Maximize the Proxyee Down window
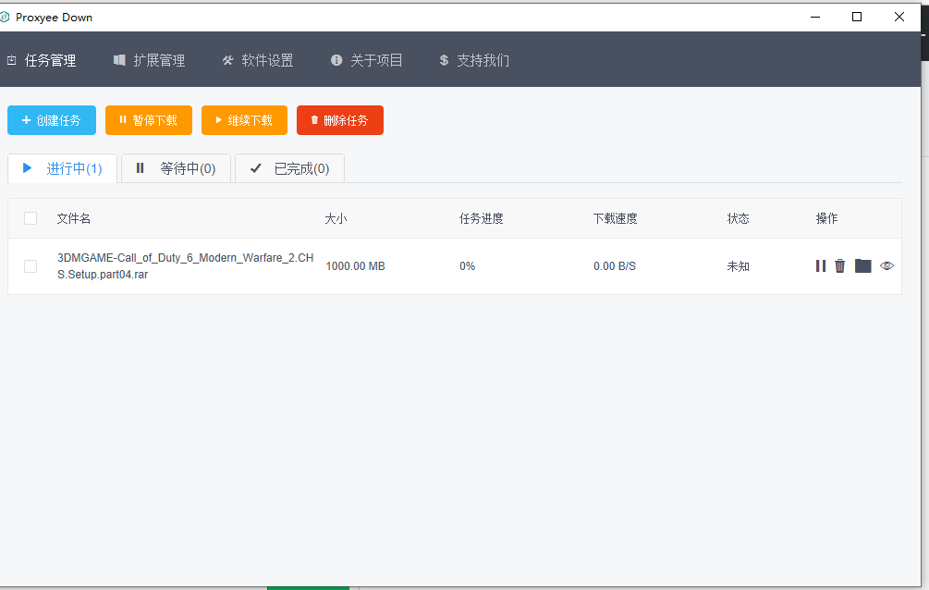 point(857,17)
